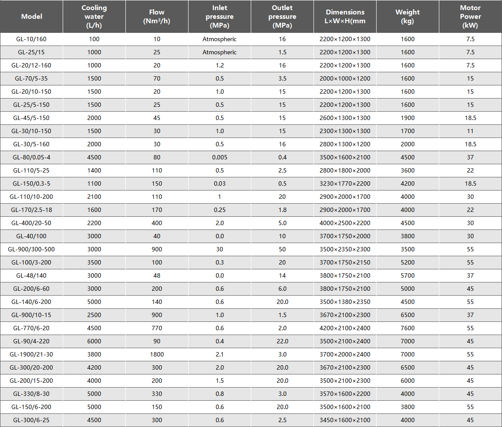Viewport: 502px width, 427px height.
Task: Click the Flow (Nm³/h) column header
Action: click(157, 17)
